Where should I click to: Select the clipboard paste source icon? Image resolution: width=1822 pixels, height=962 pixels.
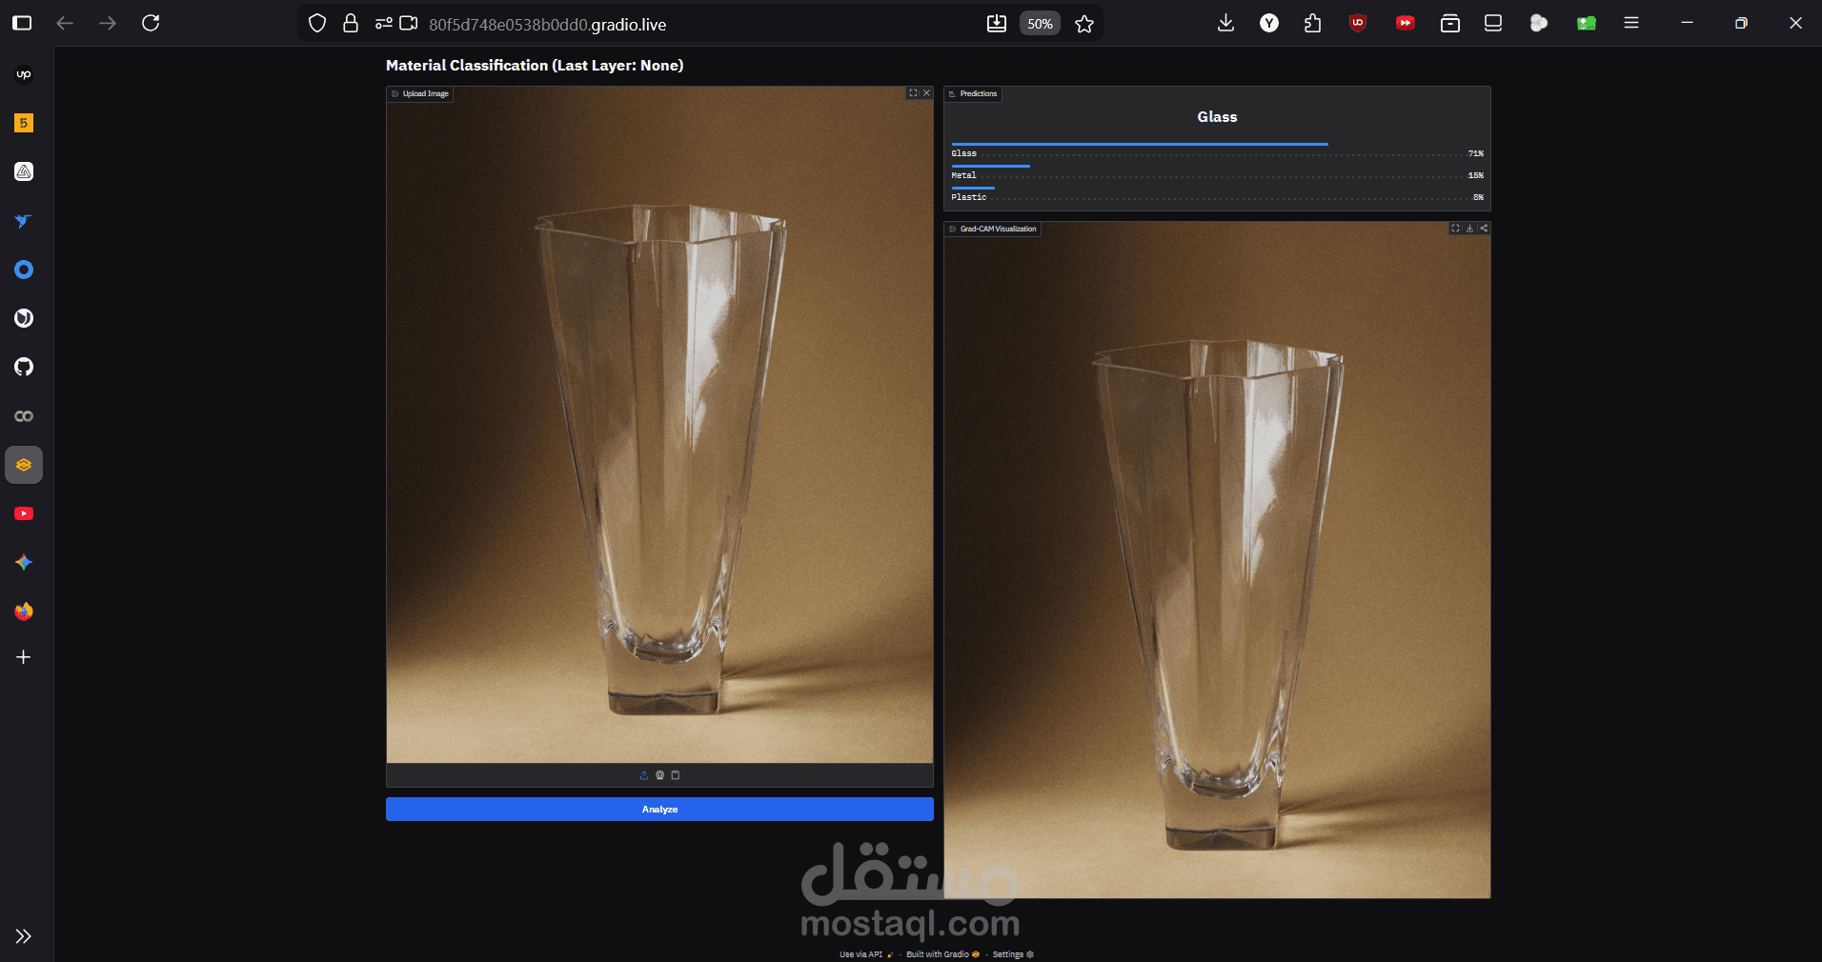click(676, 775)
